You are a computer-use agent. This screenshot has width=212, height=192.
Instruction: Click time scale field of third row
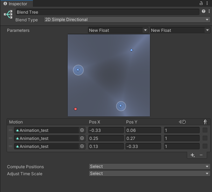[x=182, y=146]
